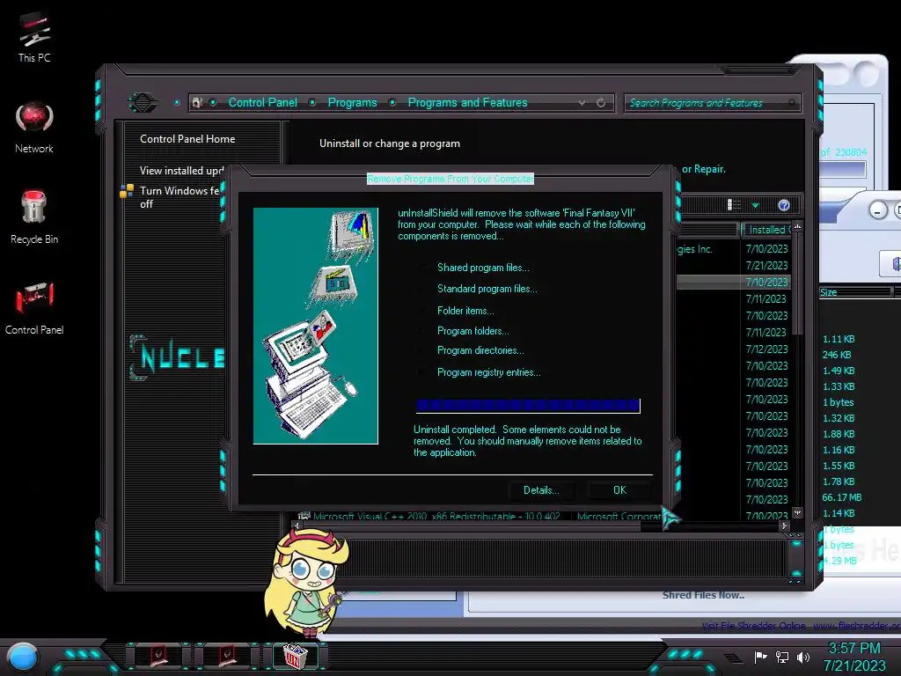Click the 'Program folders...' entry
Image resolution: width=901 pixels, height=676 pixels.
tap(472, 331)
